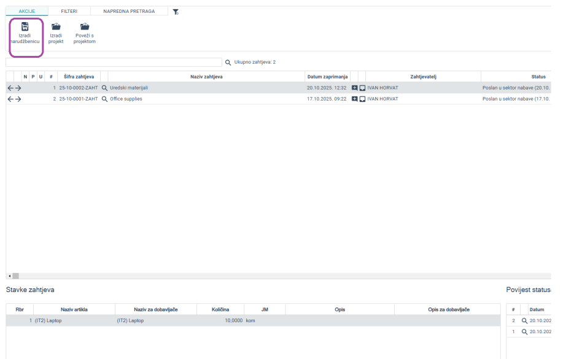Click add-comment icon in the 25-10-0002-ZAHT row
The image size is (582, 359).
(354, 88)
